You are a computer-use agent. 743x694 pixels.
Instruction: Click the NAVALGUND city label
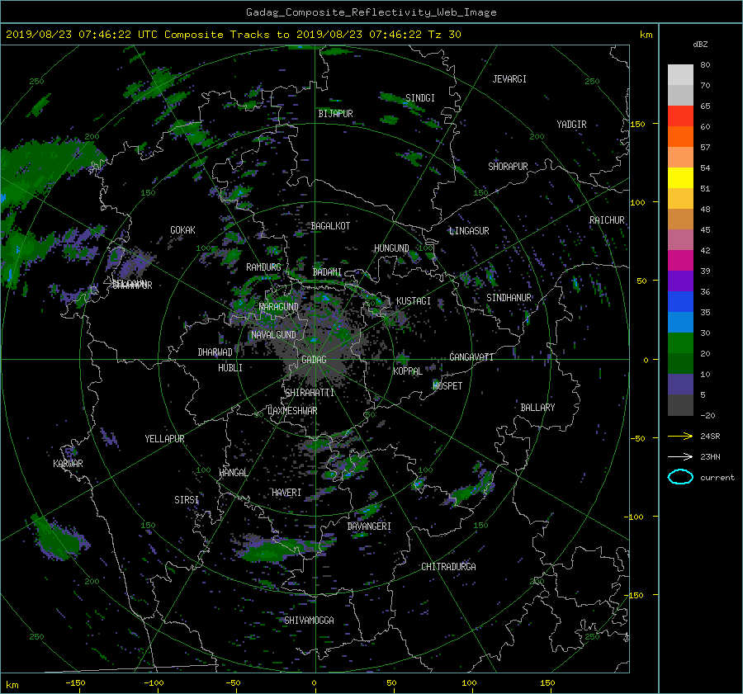273,335
